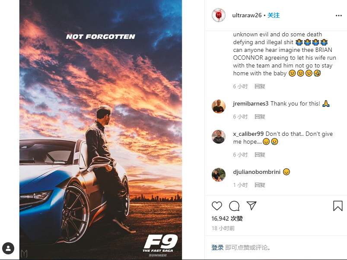The width and height of the screenshot is (347, 260).
Task: View djulianobombrini profile avatar
Action: 219,175
